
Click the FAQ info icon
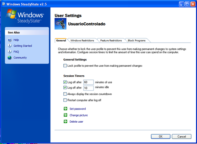tap(9, 52)
